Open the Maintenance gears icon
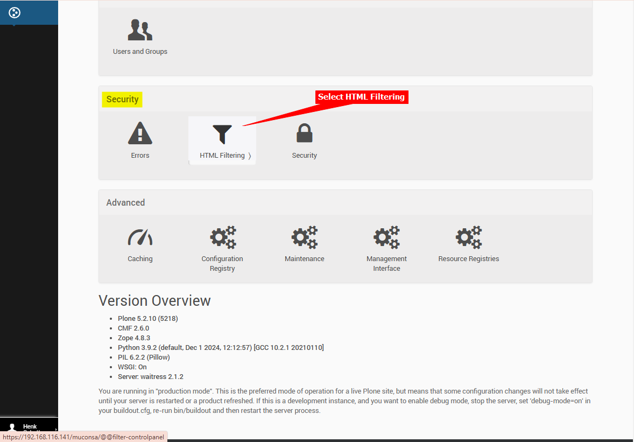Viewport: 634px width, 442px height. pyautogui.click(x=305, y=237)
